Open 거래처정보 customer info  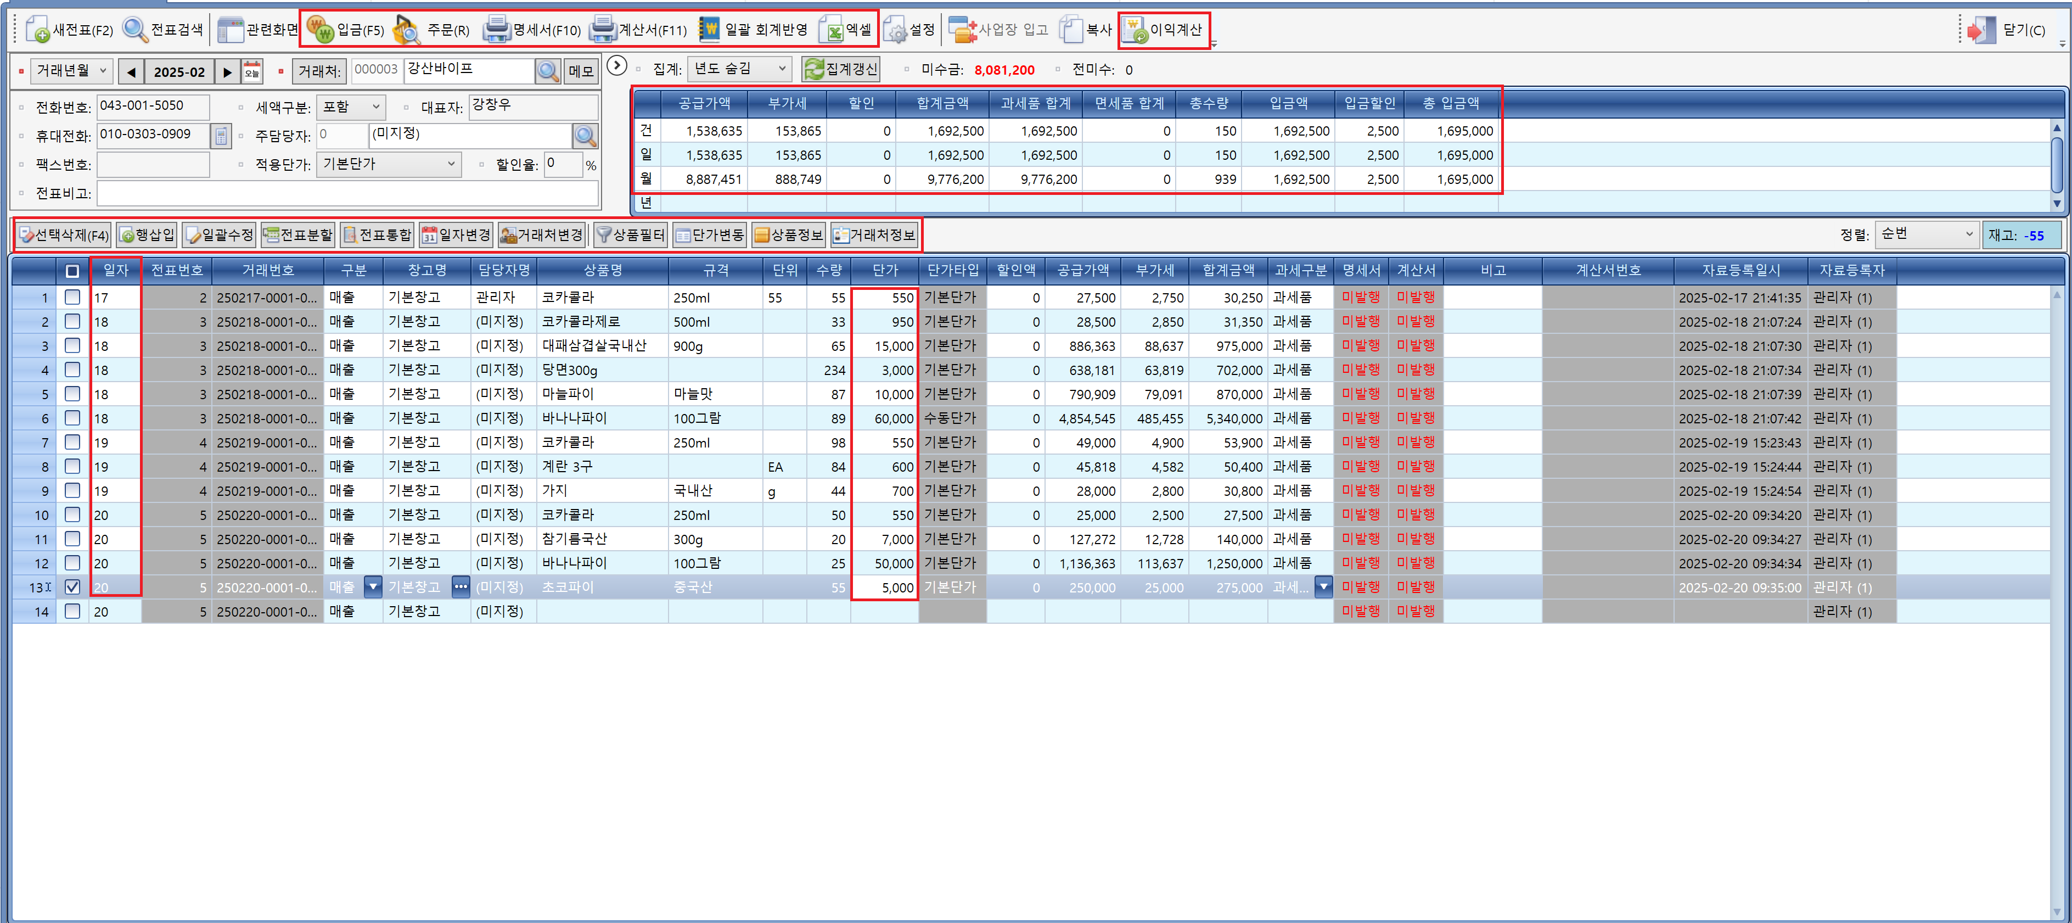(874, 235)
